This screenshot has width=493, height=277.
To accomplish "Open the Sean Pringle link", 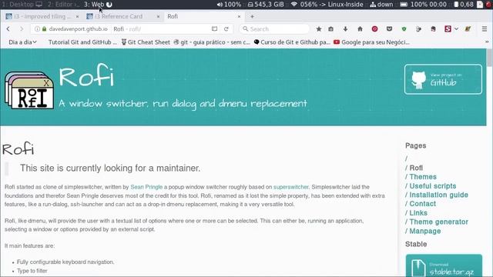I will click(x=146, y=187).
